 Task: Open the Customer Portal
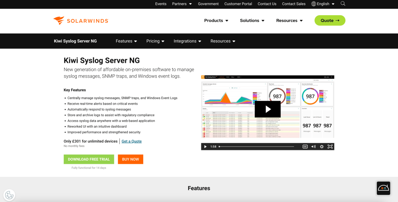coord(238,4)
